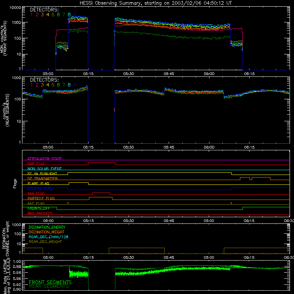Click the FRONTS_OFF flag label
294x294 pixels.
coord(39,208)
